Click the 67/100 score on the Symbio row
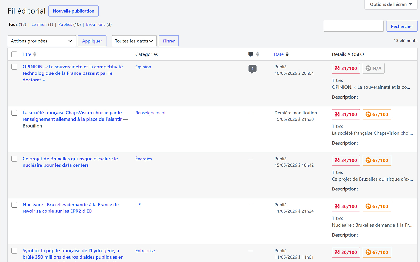The height and width of the screenshot is (262, 420). [x=377, y=252]
